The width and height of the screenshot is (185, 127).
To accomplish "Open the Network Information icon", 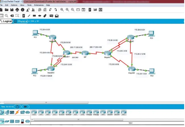I will coord(22,10).
